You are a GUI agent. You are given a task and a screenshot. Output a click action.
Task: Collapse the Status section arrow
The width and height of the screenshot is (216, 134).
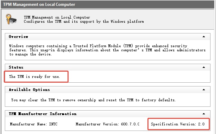click(x=204, y=67)
